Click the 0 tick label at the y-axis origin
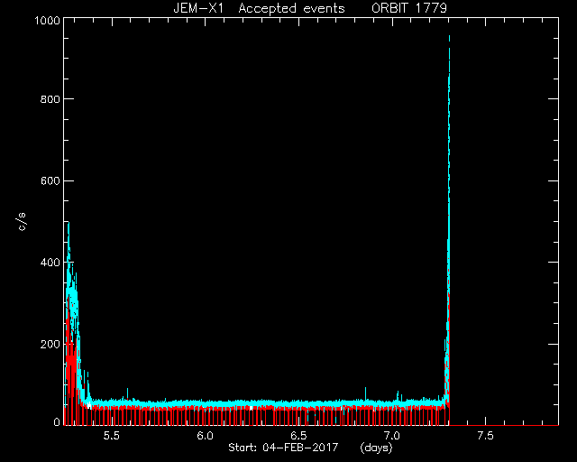This screenshot has height=462, width=577. point(57,421)
